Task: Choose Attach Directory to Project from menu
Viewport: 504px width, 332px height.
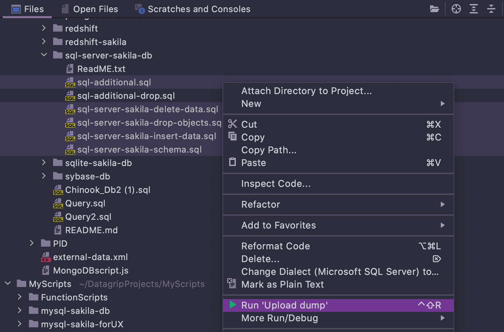Action: [x=338, y=91]
